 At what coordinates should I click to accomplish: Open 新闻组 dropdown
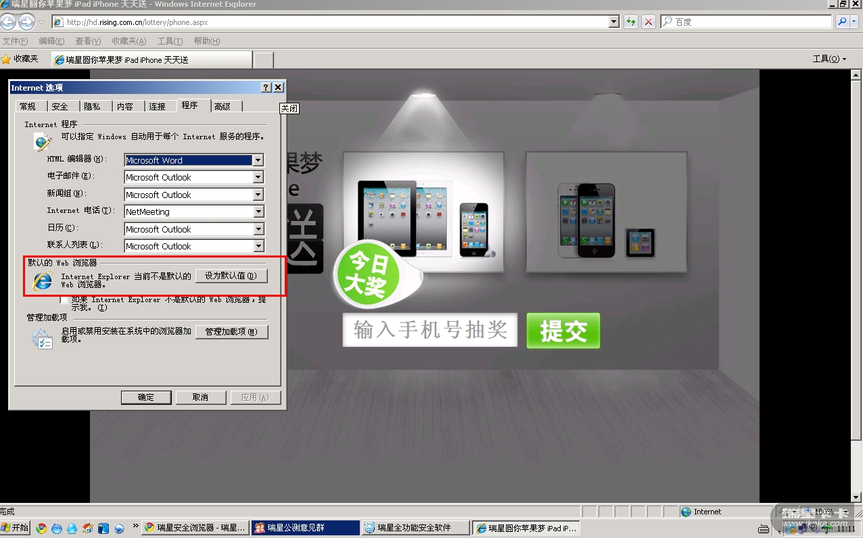tap(258, 195)
